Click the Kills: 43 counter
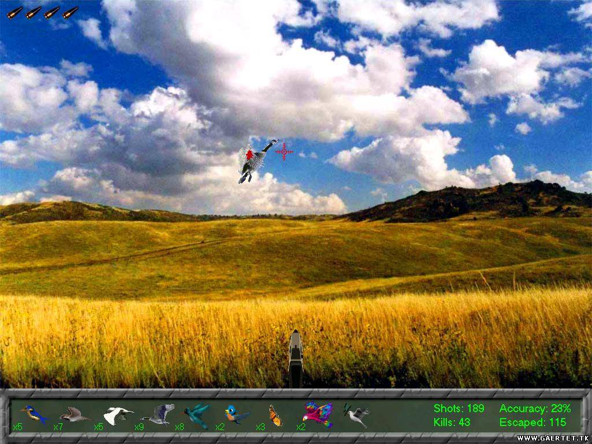This screenshot has width=592, height=444. point(453,423)
